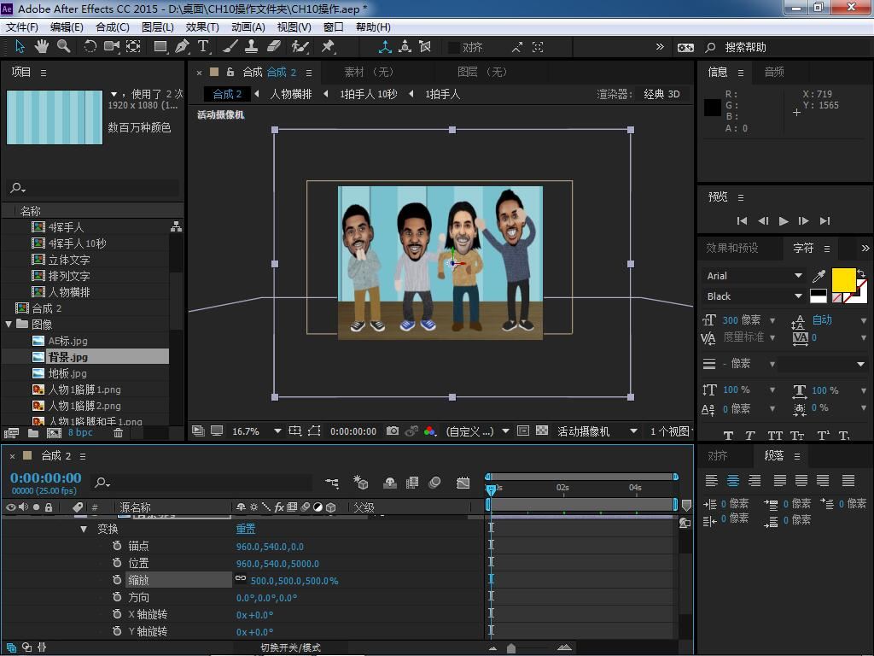Select the Hand tool
874x656 pixels.
tap(43, 46)
